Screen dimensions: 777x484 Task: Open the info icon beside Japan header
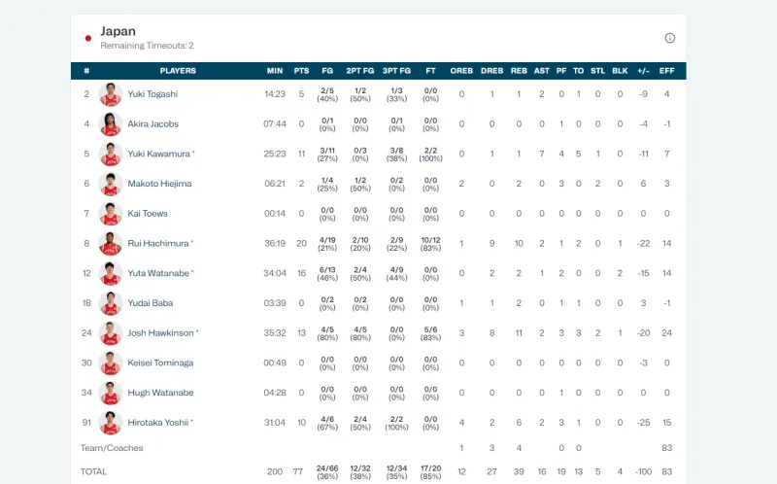(669, 38)
